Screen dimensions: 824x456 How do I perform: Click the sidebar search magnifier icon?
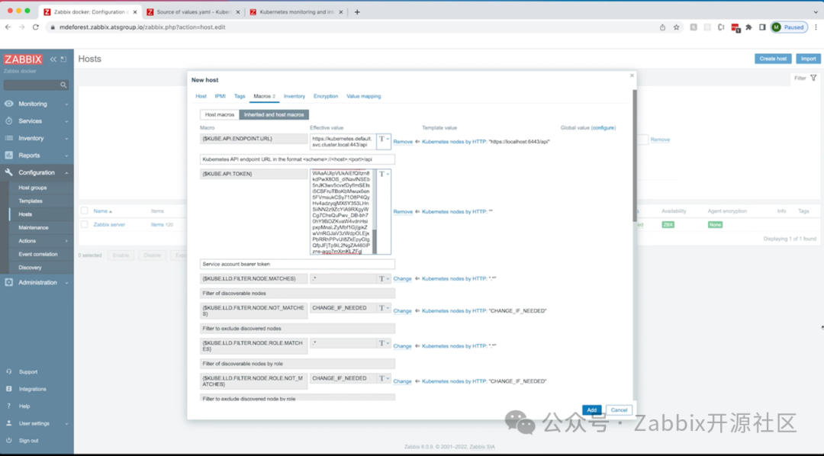[63, 85]
